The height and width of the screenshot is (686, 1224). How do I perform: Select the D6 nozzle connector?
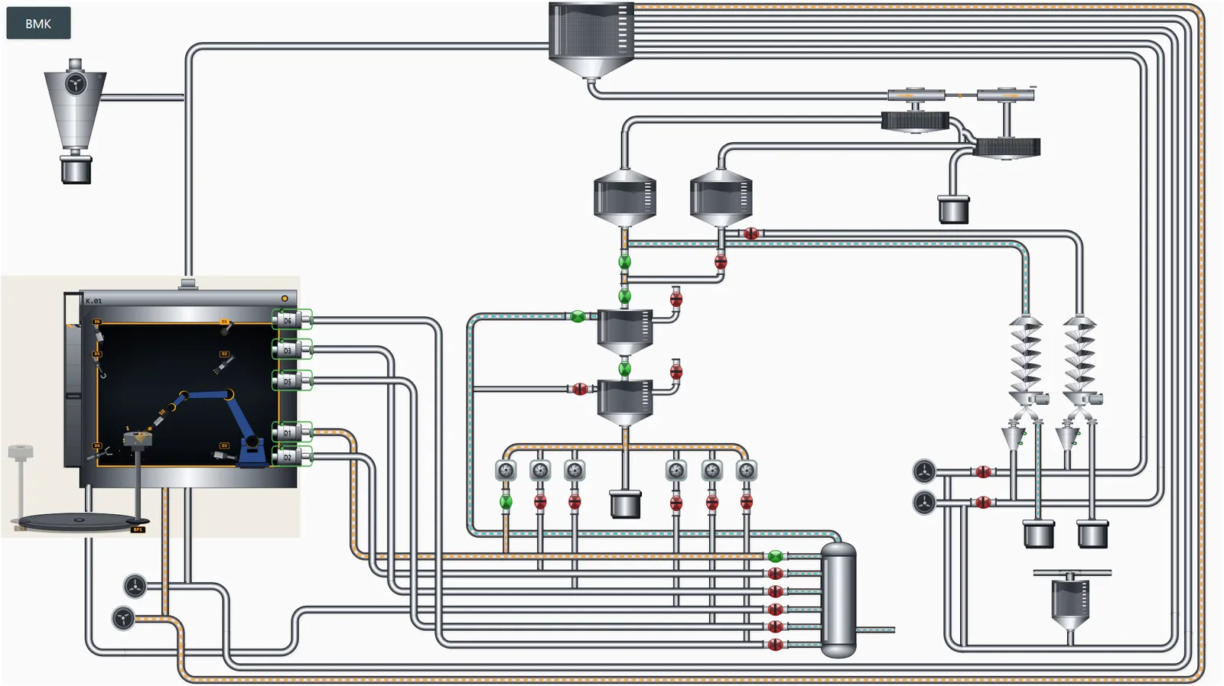click(292, 320)
